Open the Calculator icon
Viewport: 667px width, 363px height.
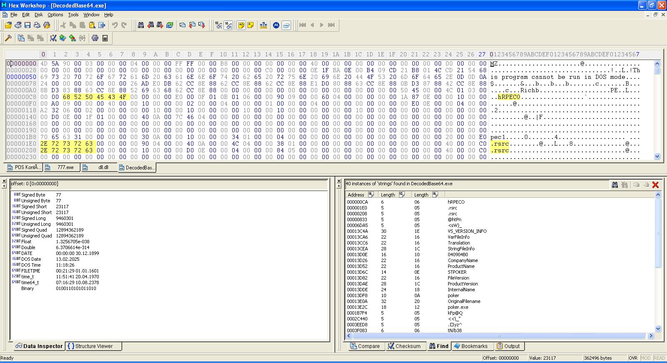(105, 38)
